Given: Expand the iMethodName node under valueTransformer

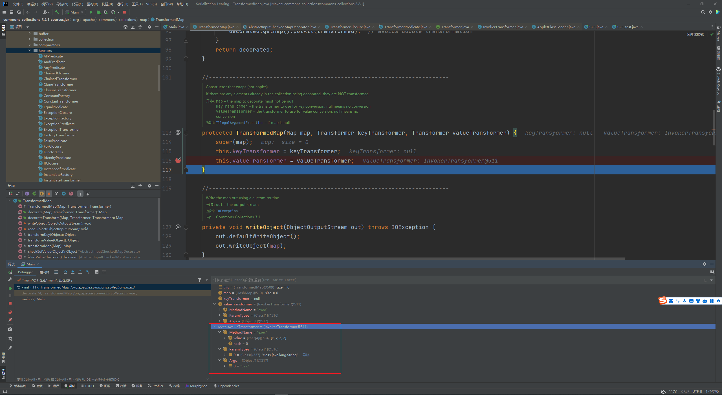Looking at the screenshot, I should tap(219, 310).
